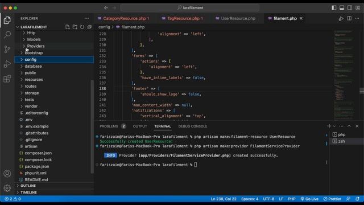
Task: Select the Terminal panel tab
Action: click(163, 126)
